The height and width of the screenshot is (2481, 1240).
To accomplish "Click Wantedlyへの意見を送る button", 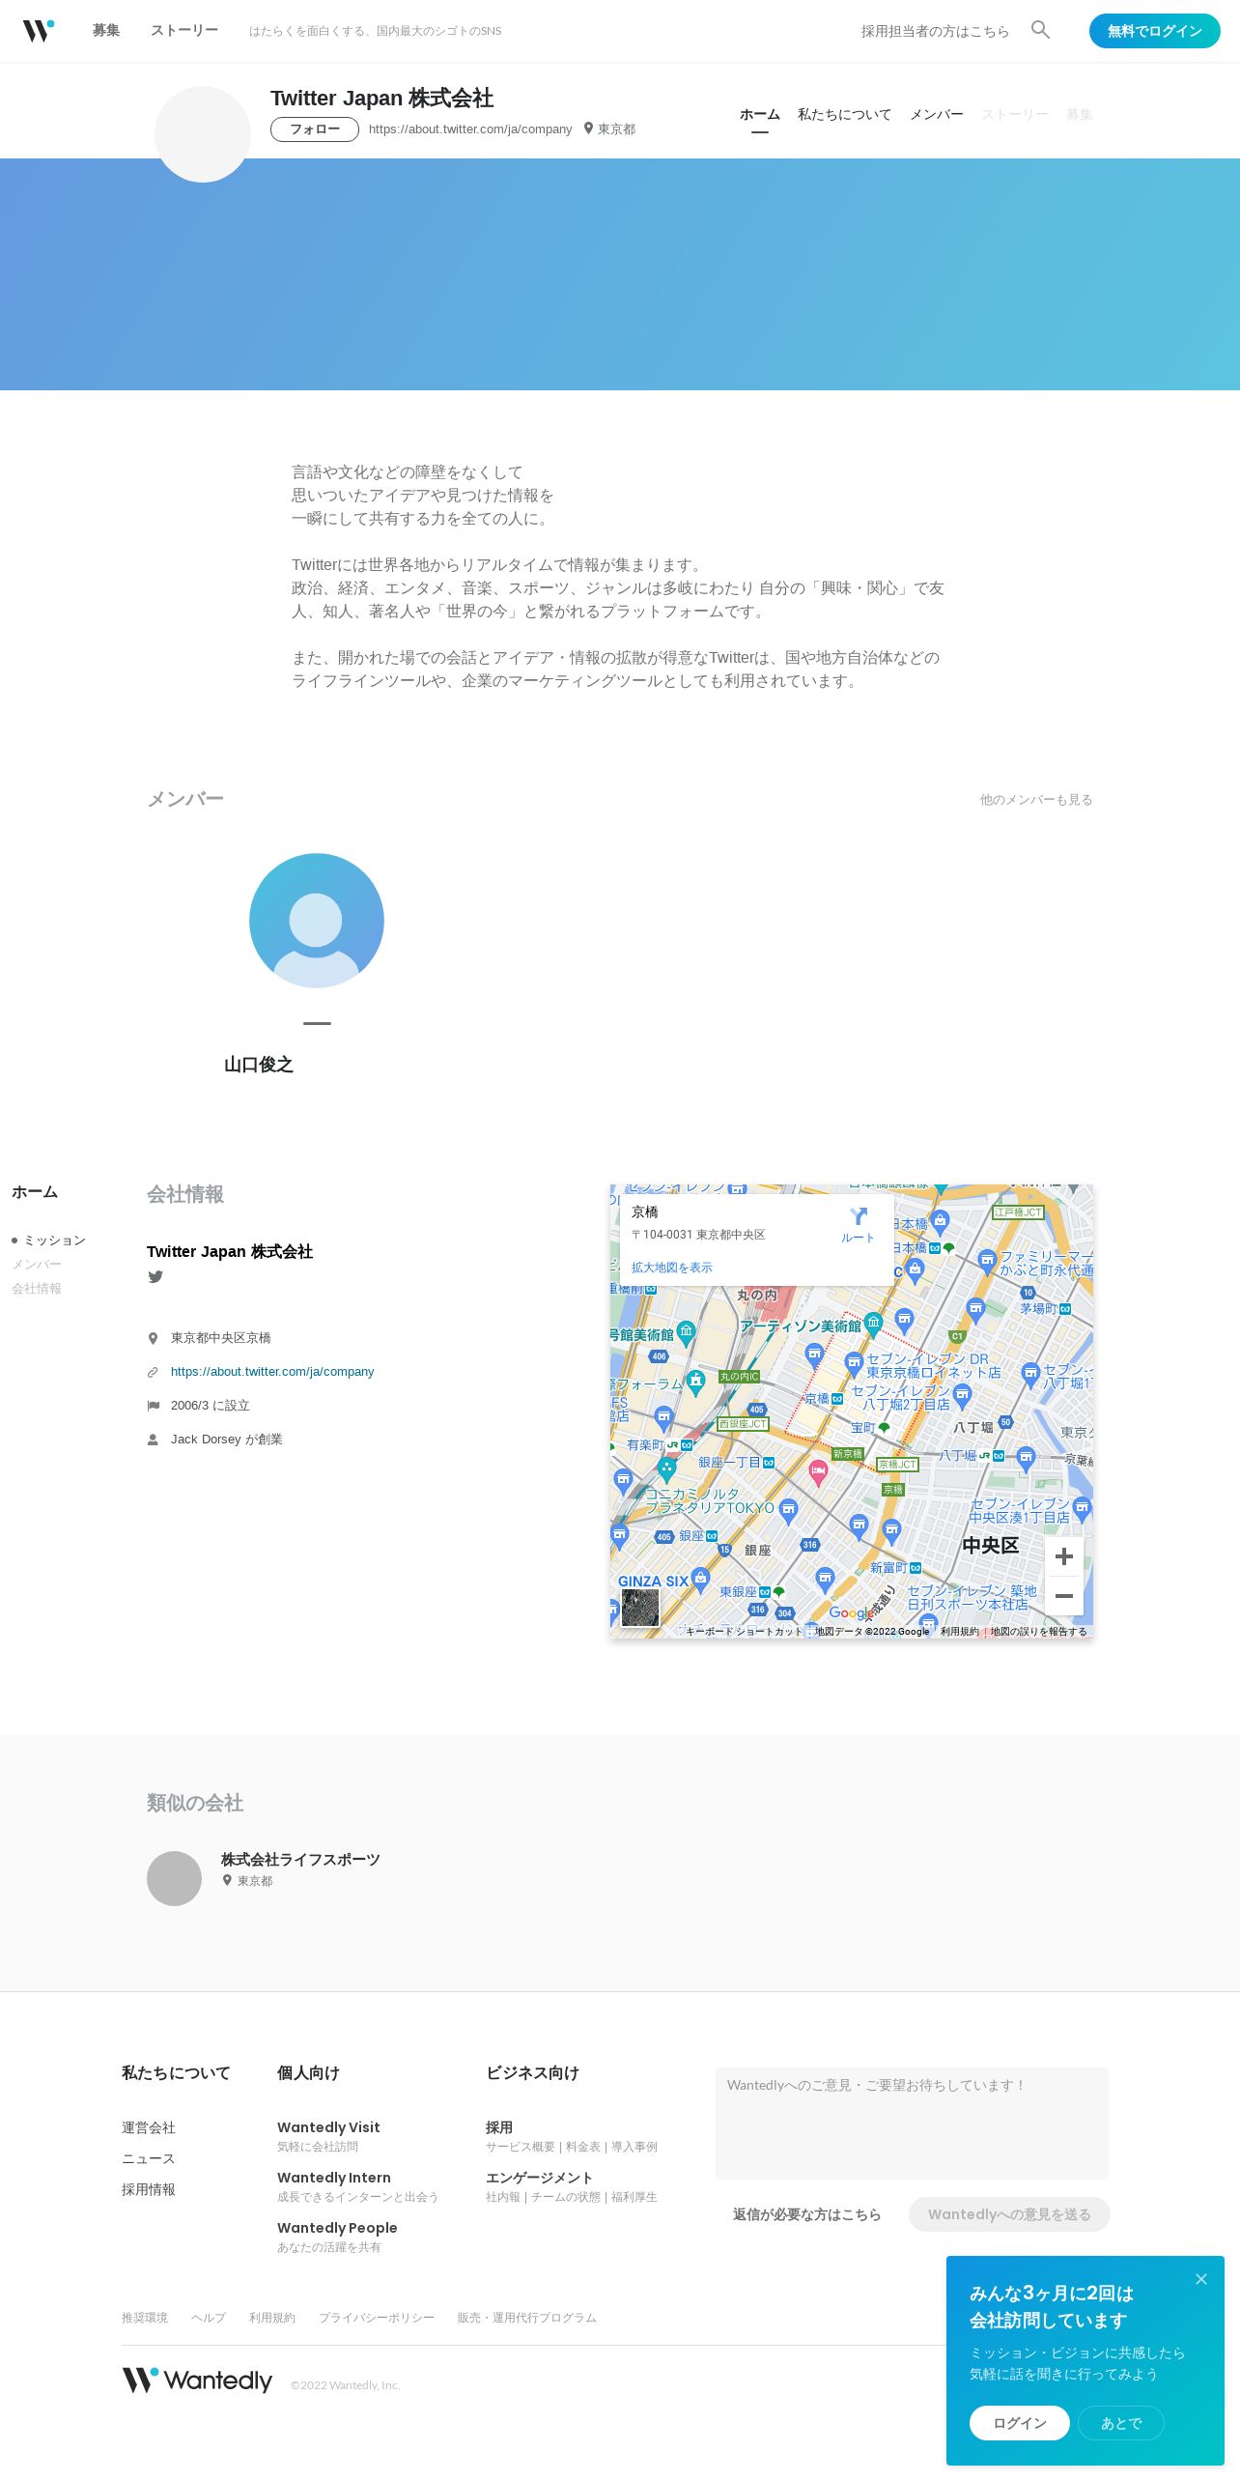I will (1009, 2214).
